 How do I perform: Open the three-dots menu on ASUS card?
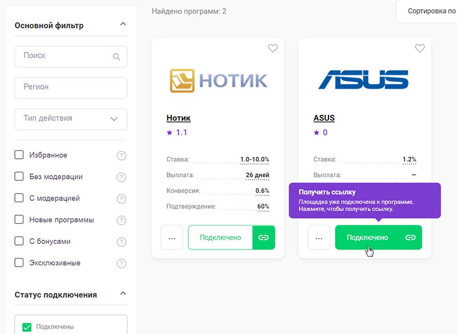coord(319,238)
